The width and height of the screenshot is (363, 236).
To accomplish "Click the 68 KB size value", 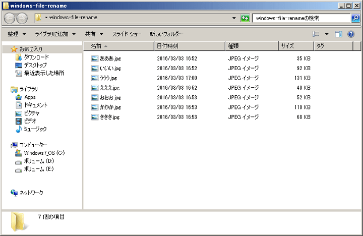I will click(x=304, y=117).
